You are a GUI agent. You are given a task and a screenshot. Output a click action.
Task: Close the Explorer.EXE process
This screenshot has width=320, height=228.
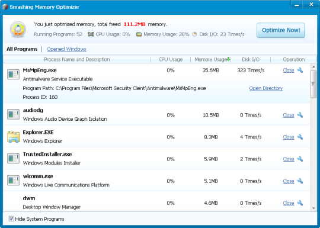289,137
